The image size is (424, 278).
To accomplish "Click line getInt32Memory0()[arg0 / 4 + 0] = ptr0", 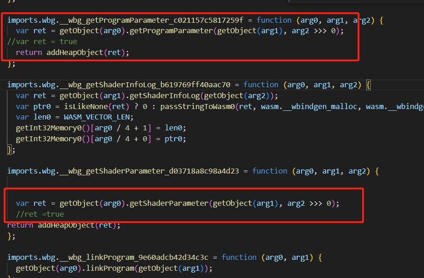I will point(101,139).
